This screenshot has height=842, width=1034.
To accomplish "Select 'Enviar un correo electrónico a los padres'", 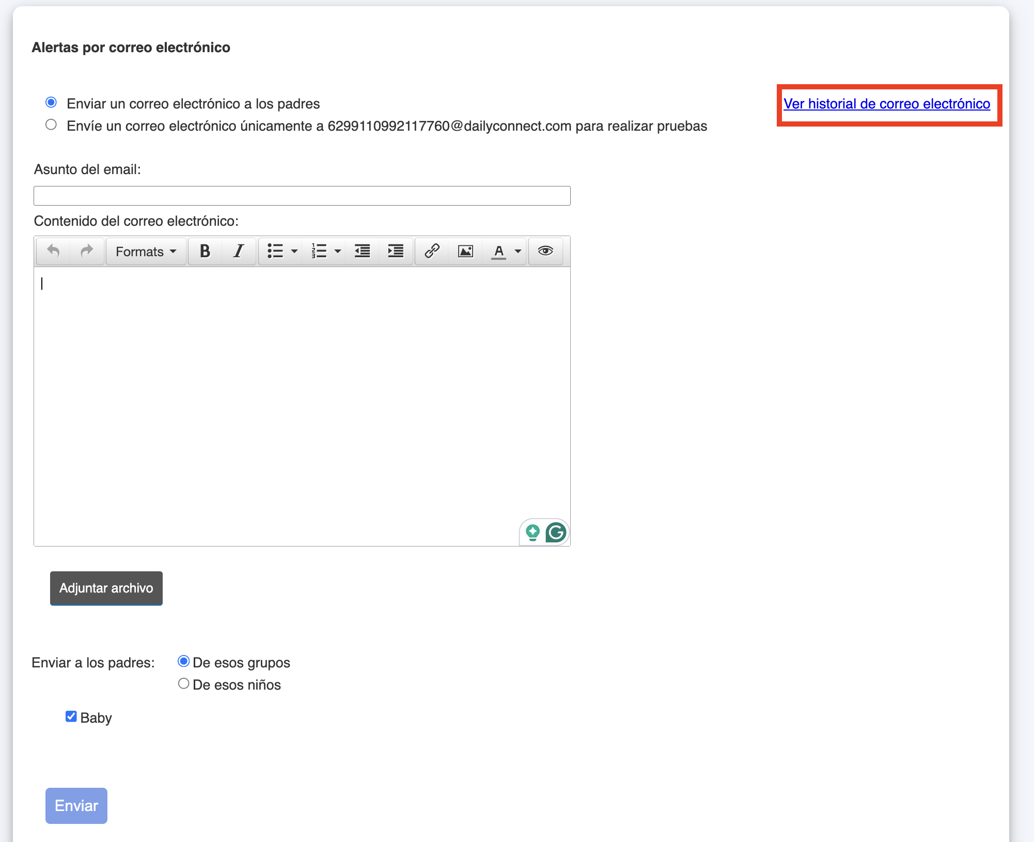I will pyautogui.click(x=51, y=102).
